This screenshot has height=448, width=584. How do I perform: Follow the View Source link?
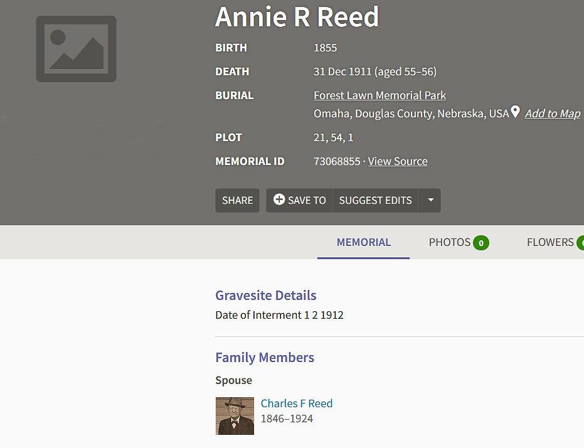pos(398,161)
